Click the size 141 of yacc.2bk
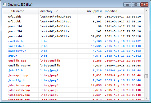The image size is (151, 103). pyautogui.click(x=99, y=31)
